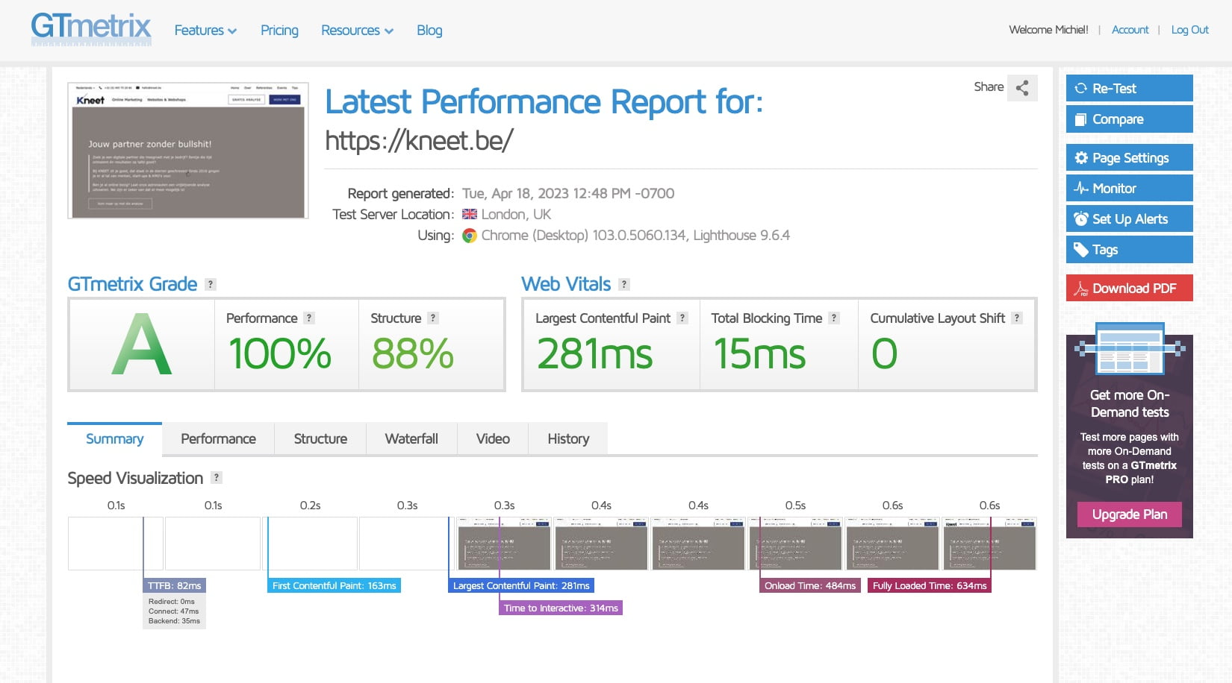
Task: Click the 88% Structure score
Action: tap(413, 353)
